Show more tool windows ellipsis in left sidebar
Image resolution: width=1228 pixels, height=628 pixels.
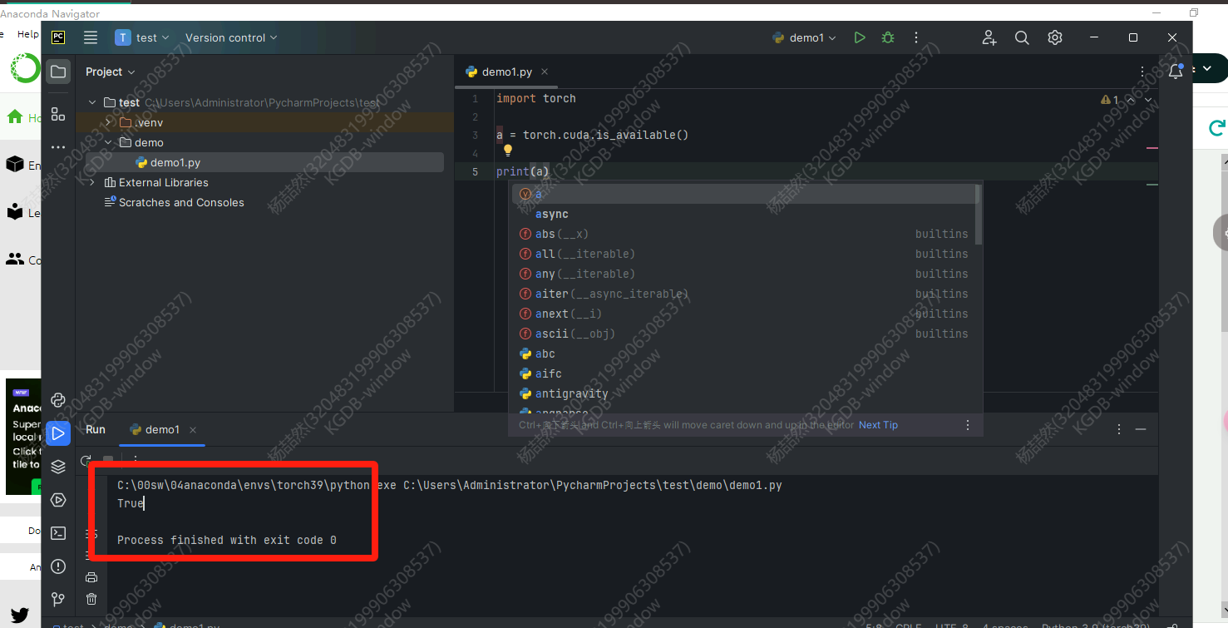58,147
